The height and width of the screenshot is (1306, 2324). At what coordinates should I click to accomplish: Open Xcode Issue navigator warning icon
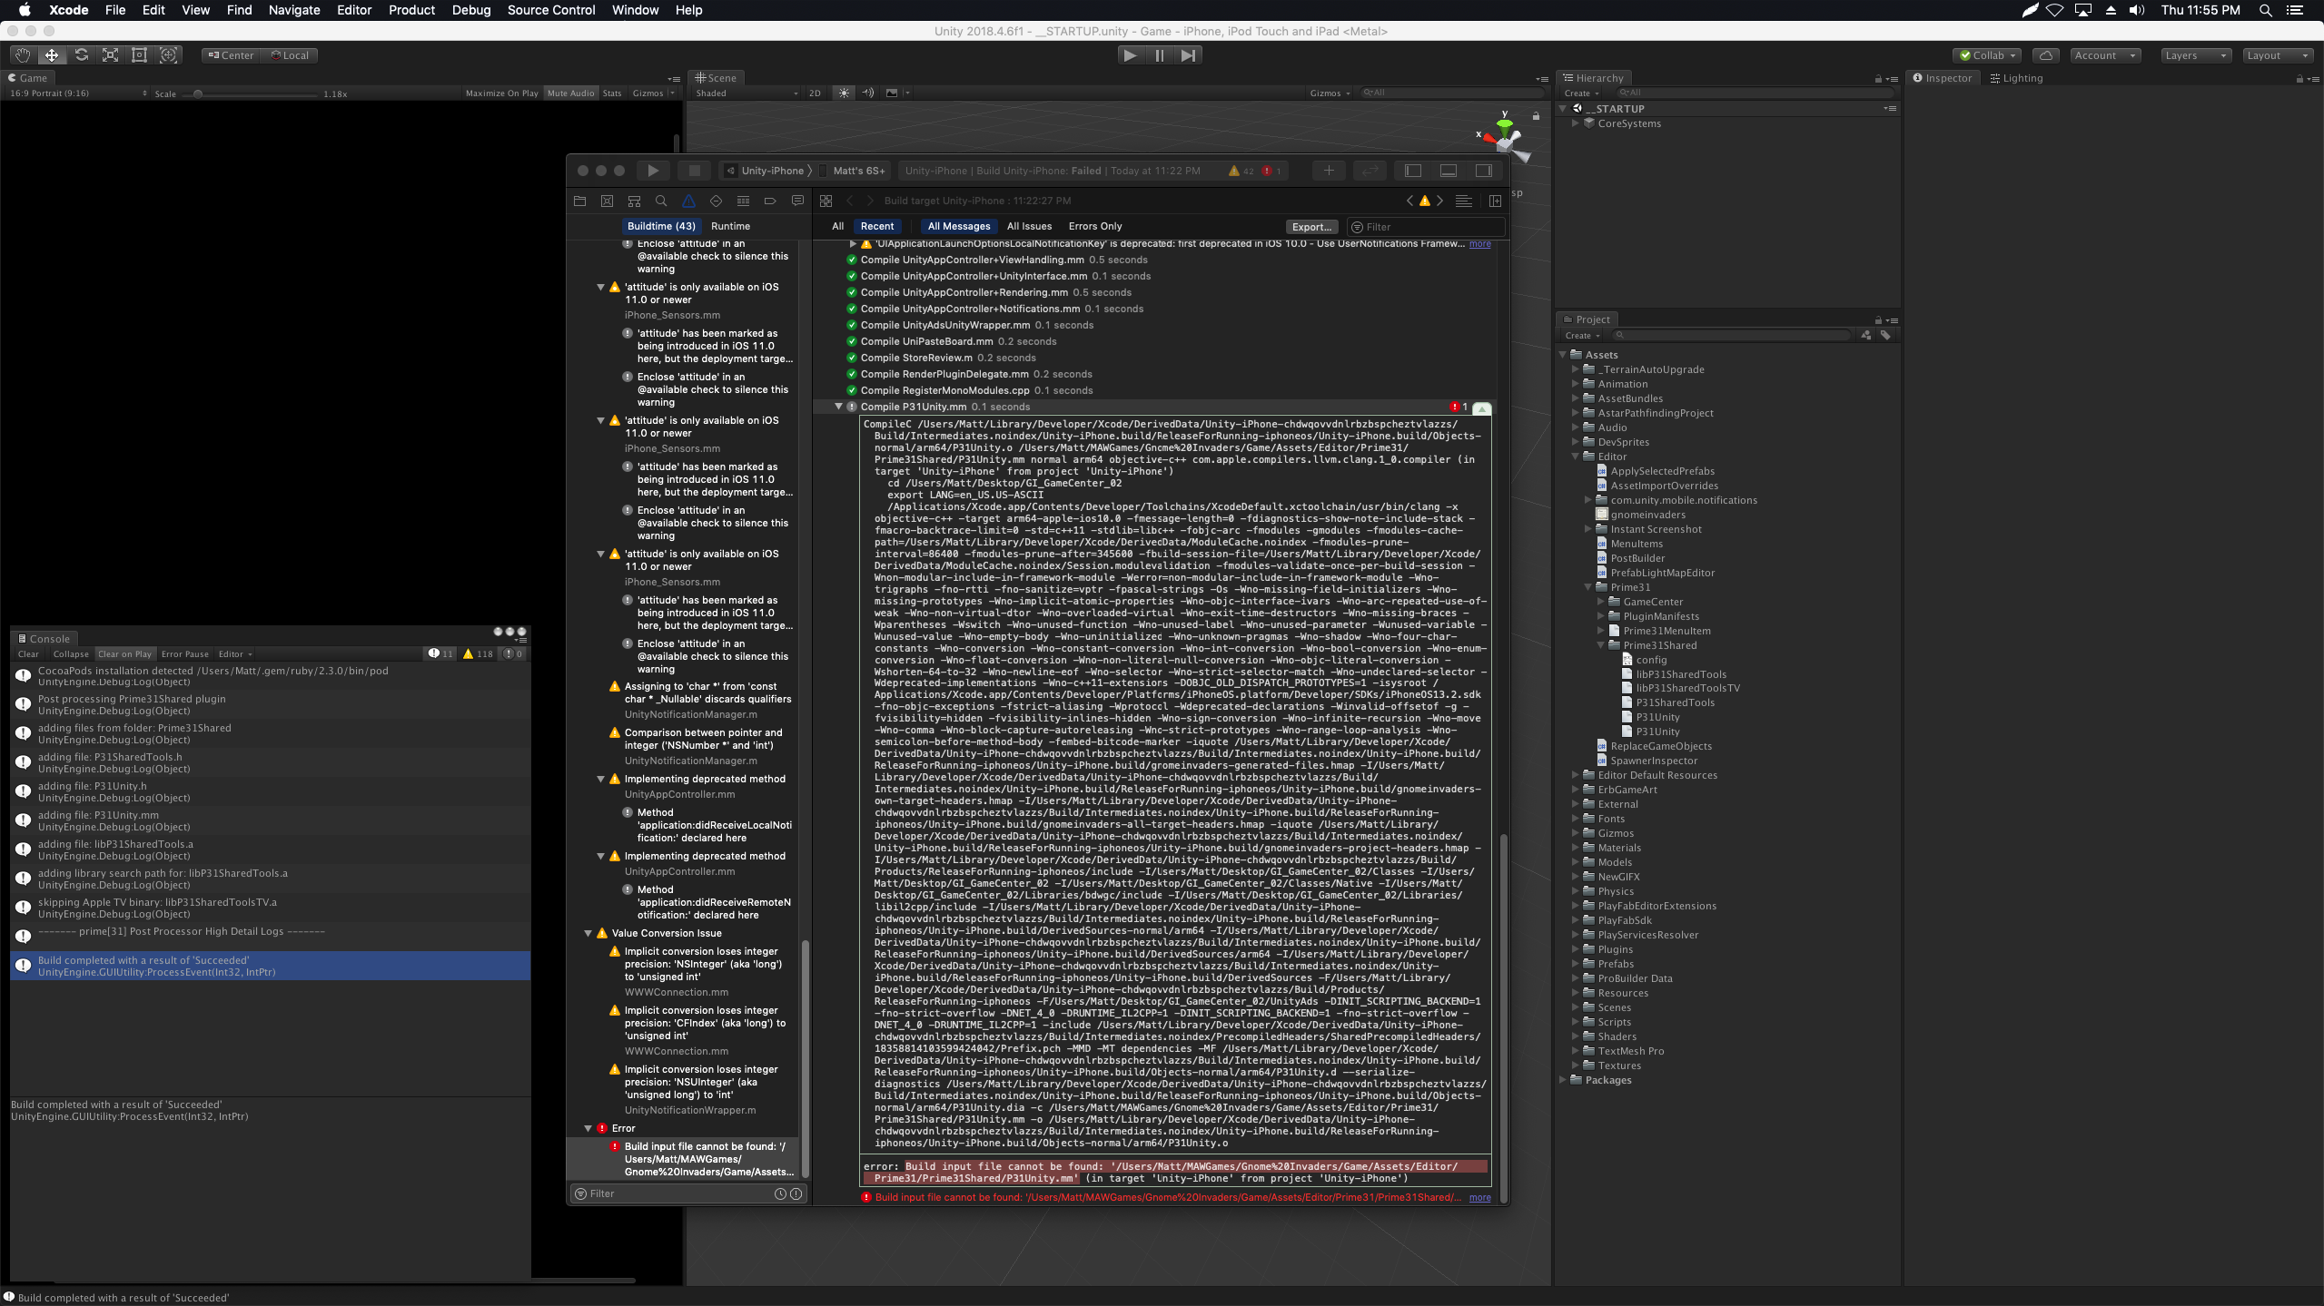point(688,201)
